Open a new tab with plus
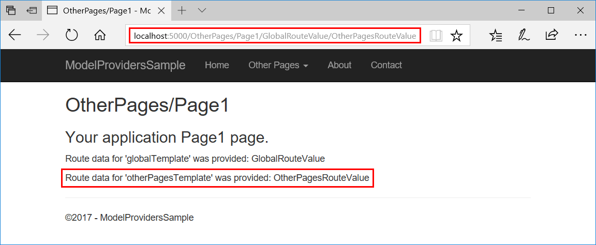This screenshot has height=245, width=596. pyautogui.click(x=182, y=11)
